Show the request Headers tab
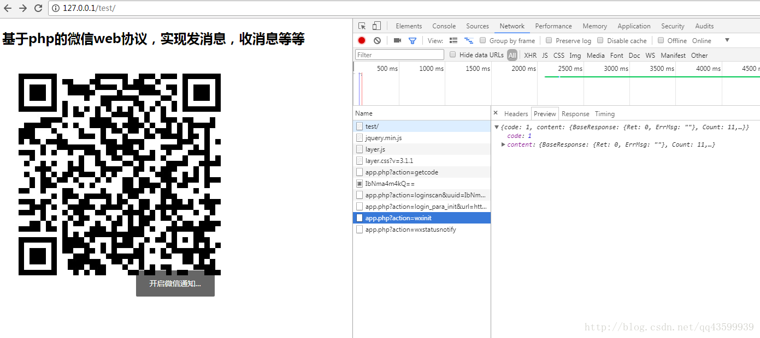 516,113
